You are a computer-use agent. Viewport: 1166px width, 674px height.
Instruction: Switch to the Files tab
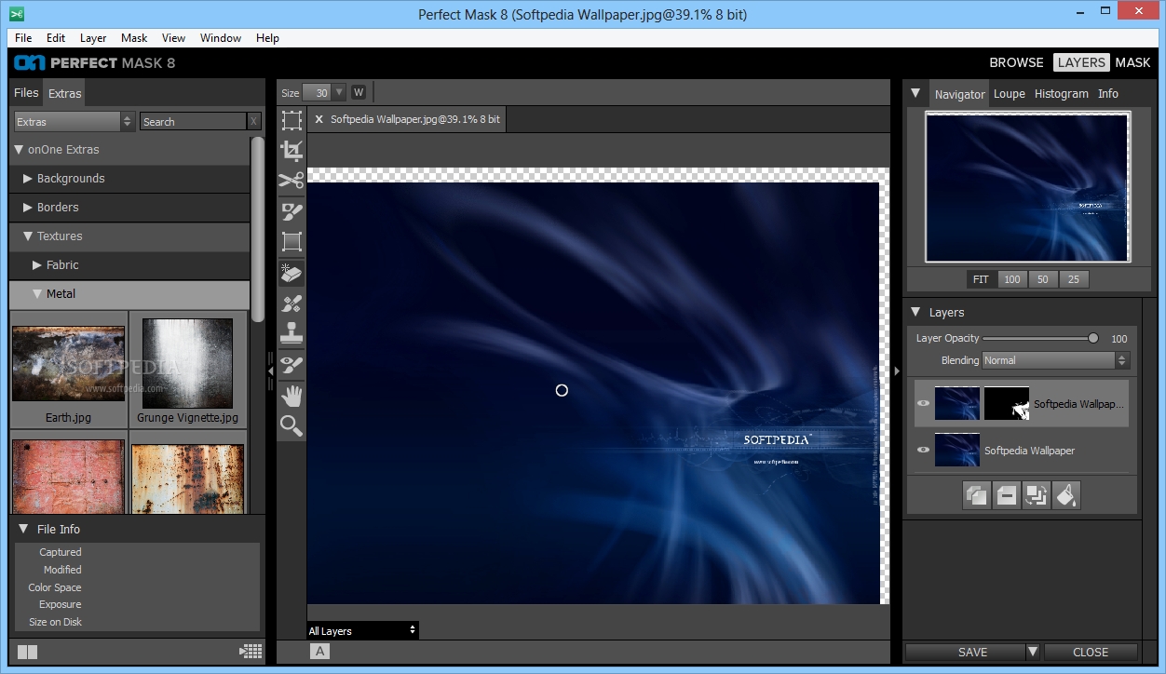(x=26, y=92)
